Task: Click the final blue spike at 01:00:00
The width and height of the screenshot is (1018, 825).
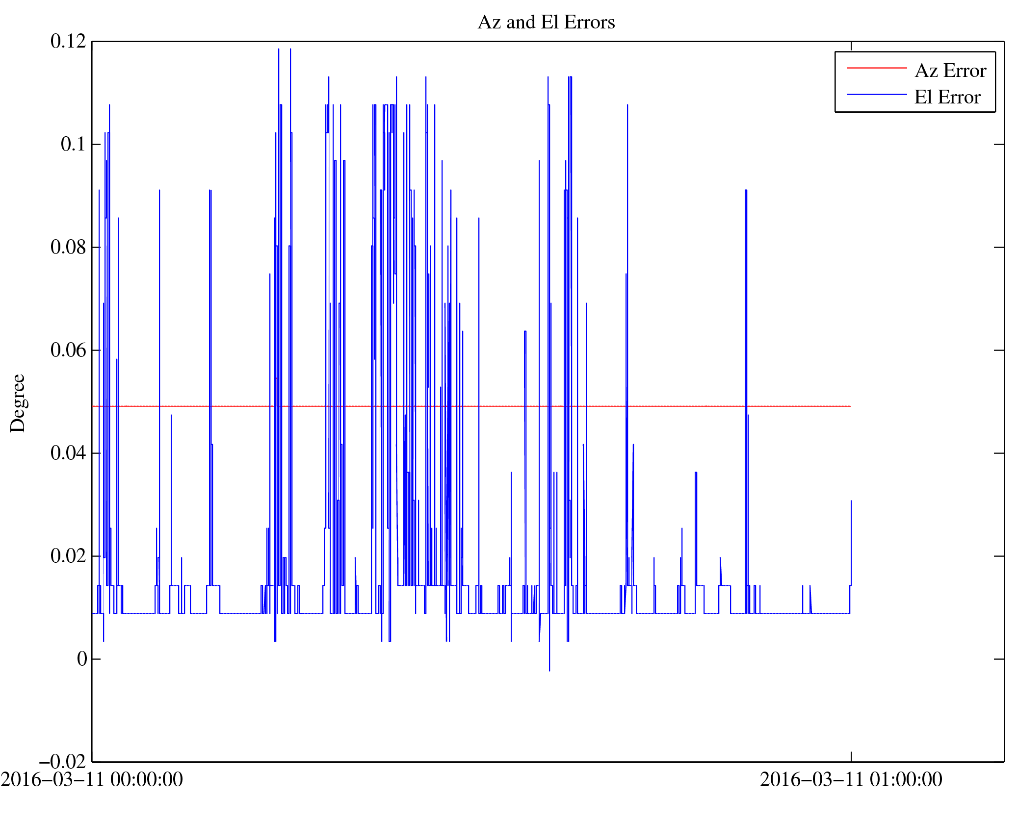Action: (851, 539)
